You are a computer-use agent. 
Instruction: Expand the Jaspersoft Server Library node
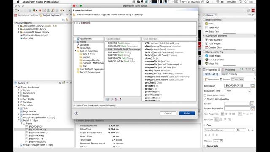pos(19,32)
